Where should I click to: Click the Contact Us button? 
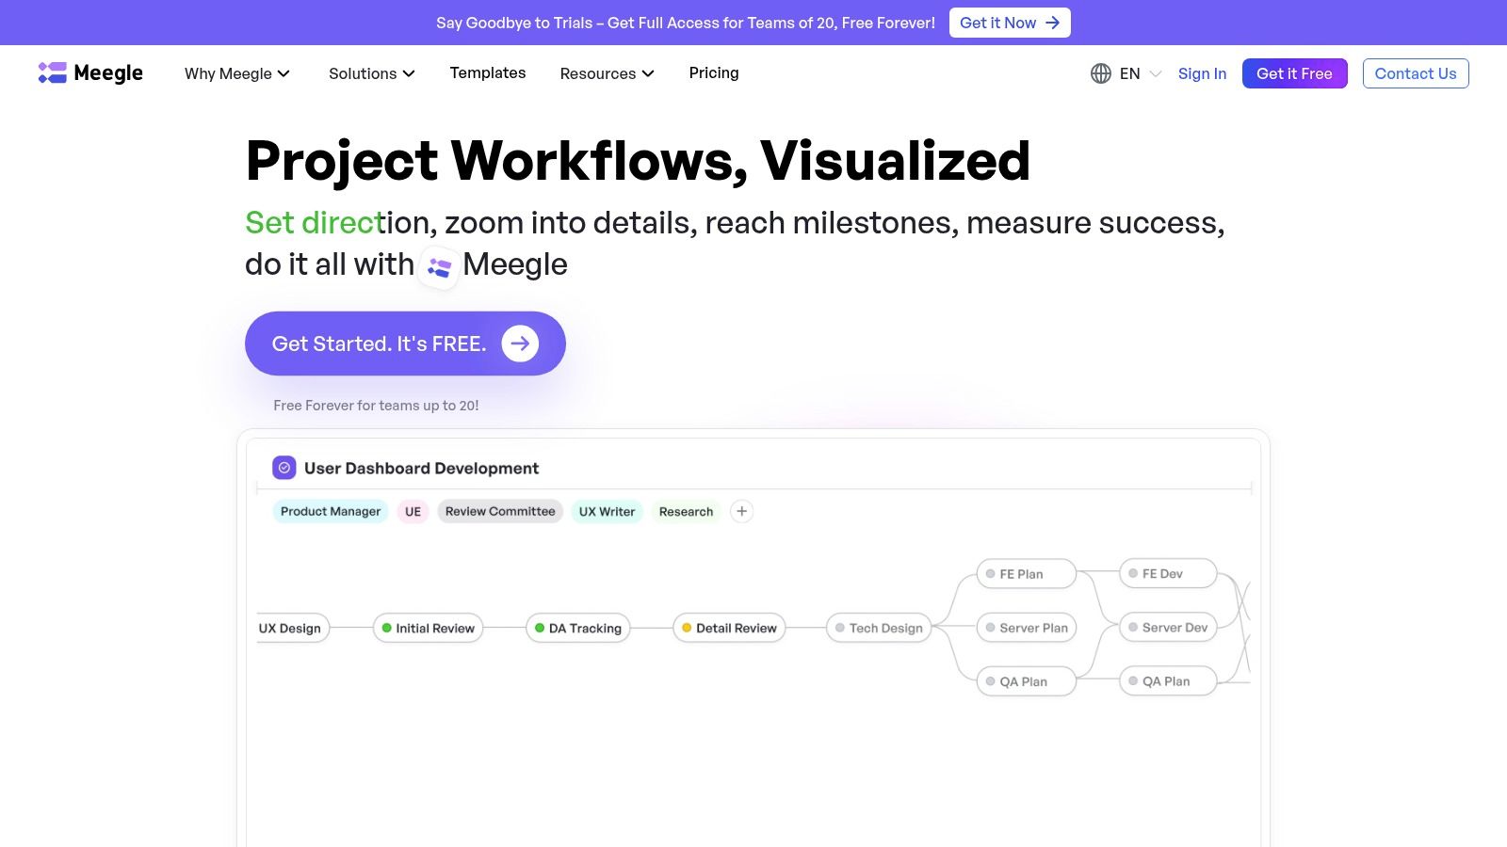coord(1416,73)
